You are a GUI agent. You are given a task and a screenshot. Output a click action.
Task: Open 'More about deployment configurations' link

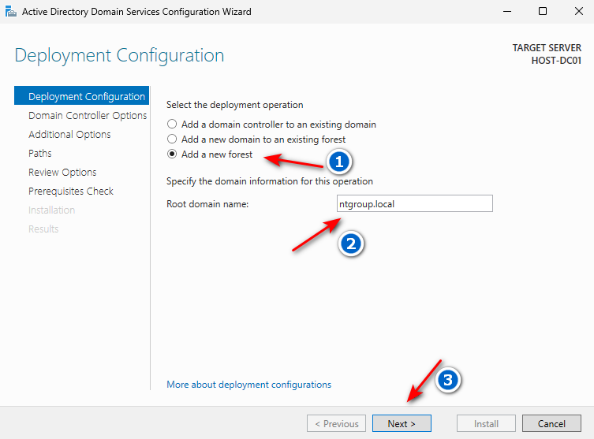pos(248,385)
